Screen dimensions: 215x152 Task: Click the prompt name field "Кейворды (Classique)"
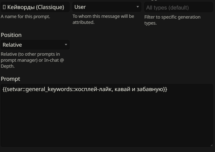[35, 7]
